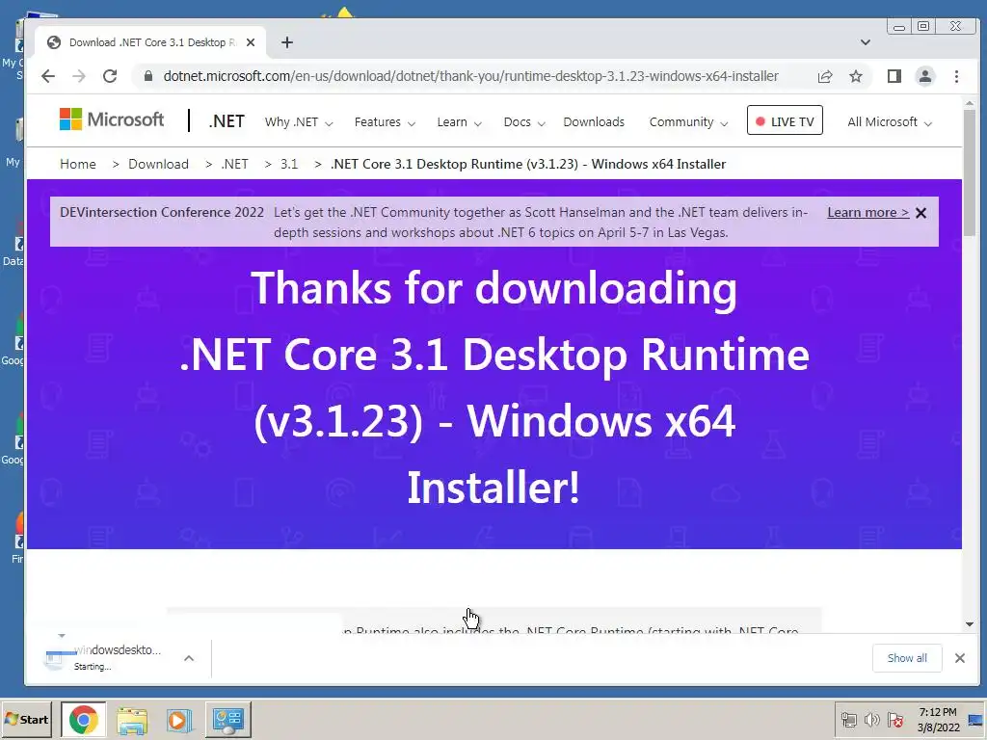Viewport: 987px width, 740px height.
Task: Expand the Learn menu
Action: point(459,122)
